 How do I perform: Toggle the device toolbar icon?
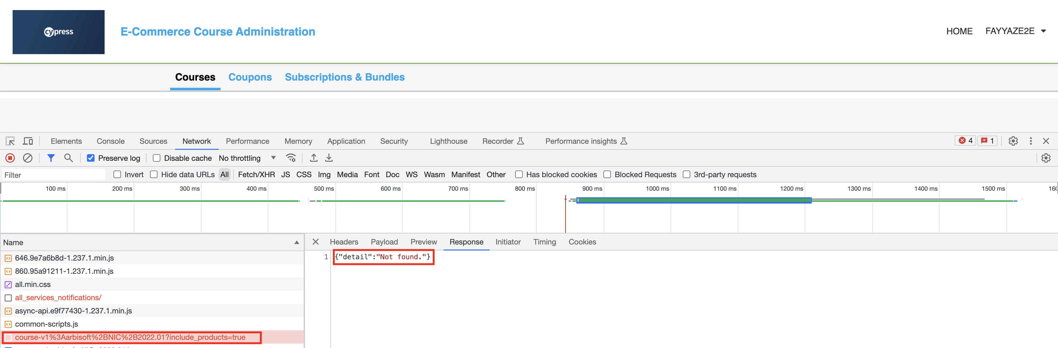(x=28, y=141)
